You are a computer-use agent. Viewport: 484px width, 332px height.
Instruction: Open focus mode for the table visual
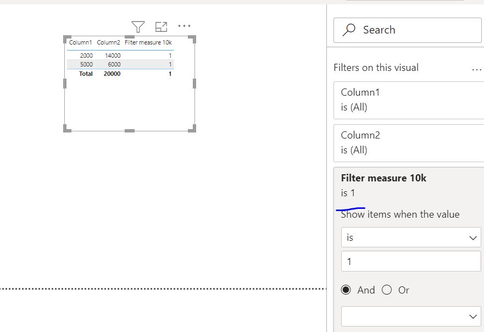(161, 27)
